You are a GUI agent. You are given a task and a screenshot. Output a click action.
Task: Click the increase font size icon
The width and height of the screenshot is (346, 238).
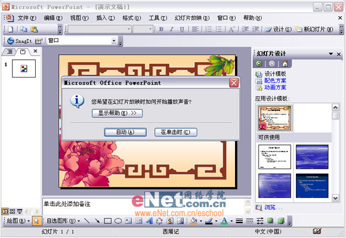[231, 29]
